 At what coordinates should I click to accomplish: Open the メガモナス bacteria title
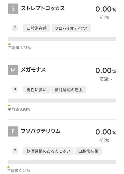coord(33,70)
